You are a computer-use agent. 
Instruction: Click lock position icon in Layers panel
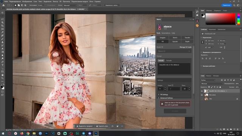click(x=215, y=87)
